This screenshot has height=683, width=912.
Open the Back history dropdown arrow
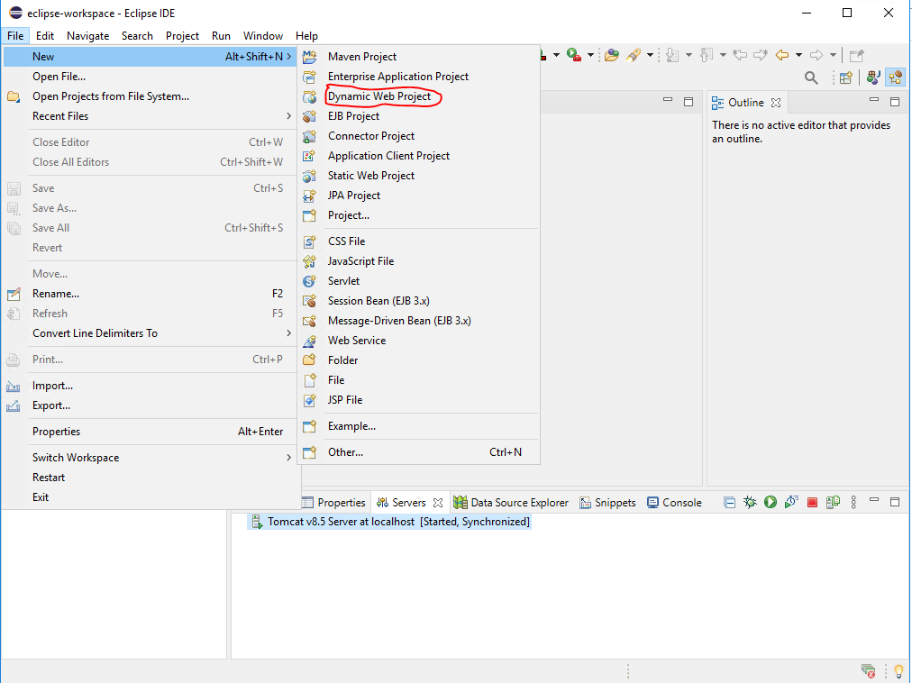click(x=798, y=55)
